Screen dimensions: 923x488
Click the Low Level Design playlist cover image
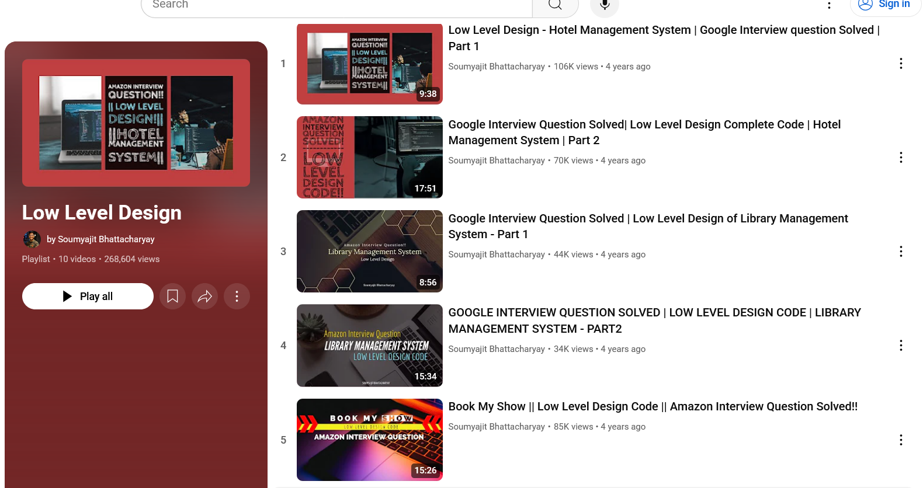tap(136, 123)
